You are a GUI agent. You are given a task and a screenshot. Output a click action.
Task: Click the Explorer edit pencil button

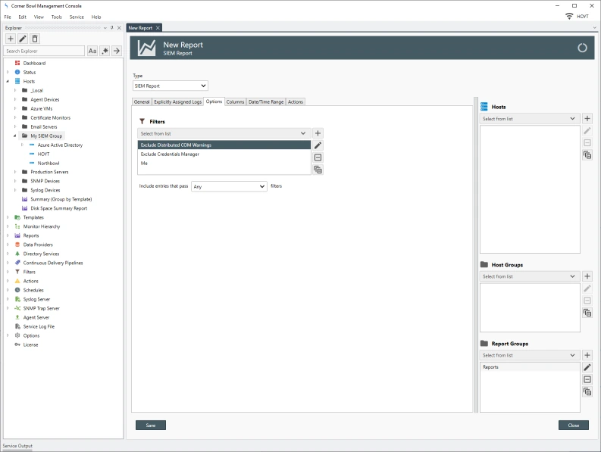(23, 39)
